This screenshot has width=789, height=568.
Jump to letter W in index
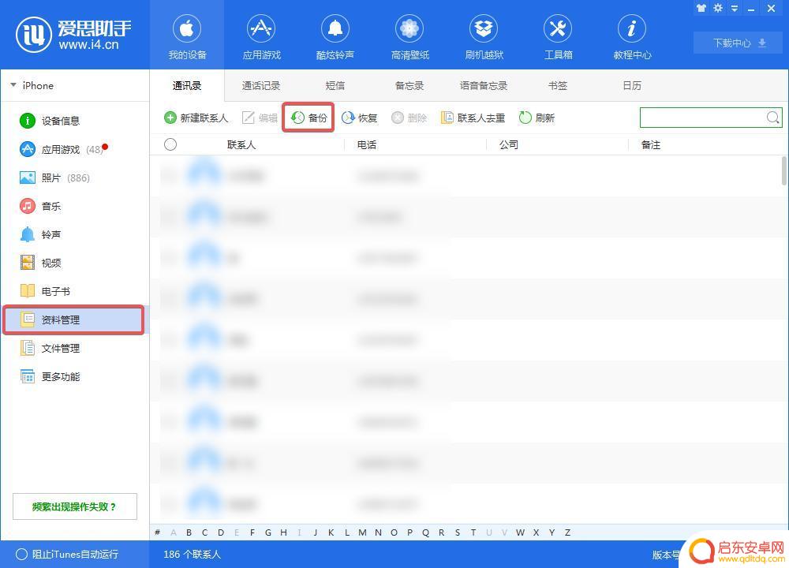click(520, 532)
